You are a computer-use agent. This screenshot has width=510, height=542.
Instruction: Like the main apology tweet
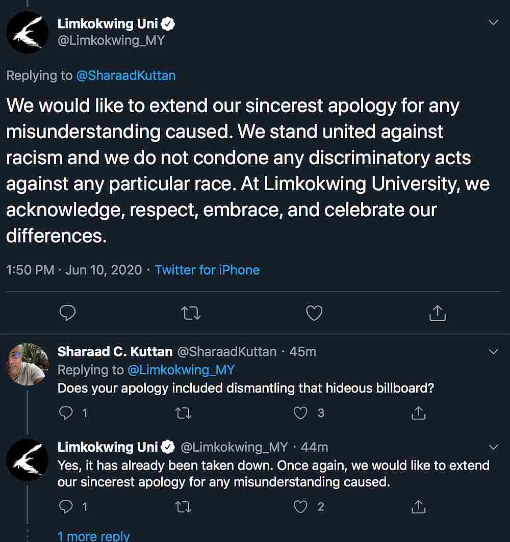coord(314,313)
